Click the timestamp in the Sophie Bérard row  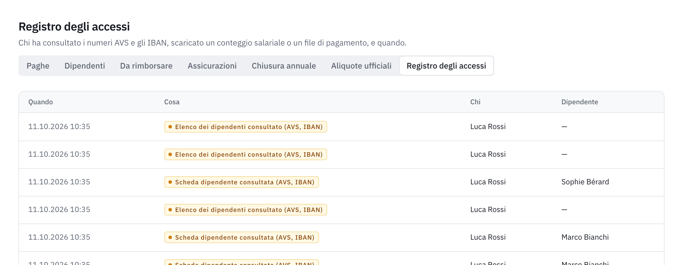point(59,182)
